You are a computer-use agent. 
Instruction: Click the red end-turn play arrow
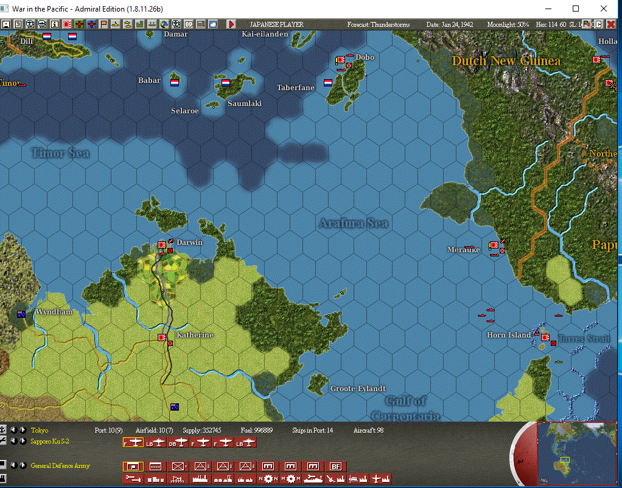[x=231, y=24]
